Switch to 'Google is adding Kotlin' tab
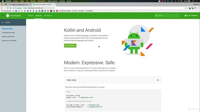200x112 pixels. (20, 5)
